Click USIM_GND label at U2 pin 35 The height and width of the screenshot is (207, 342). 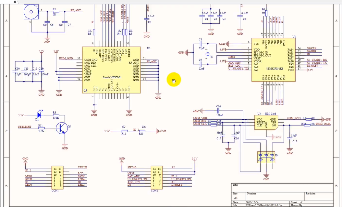[x=66, y=59]
